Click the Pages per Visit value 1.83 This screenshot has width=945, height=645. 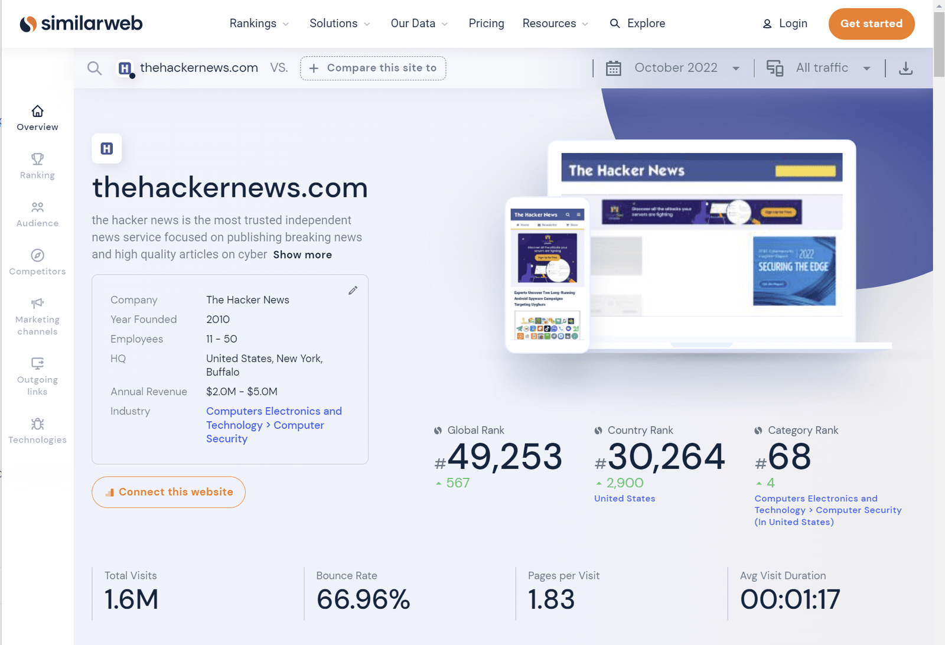tap(551, 600)
